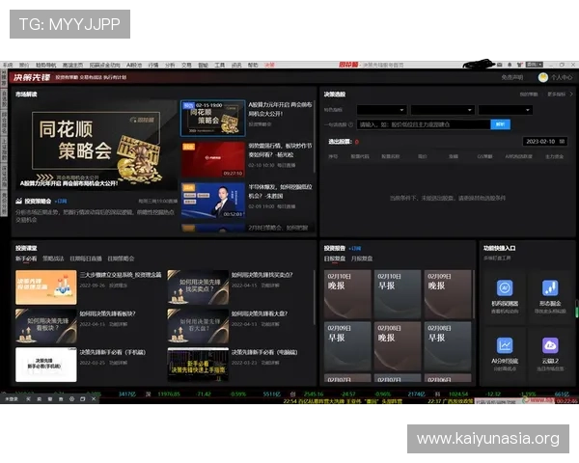This screenshot has height=463, width=579.
Task: Open the second 特色指标 dropdown
Action: click(442, 110)
